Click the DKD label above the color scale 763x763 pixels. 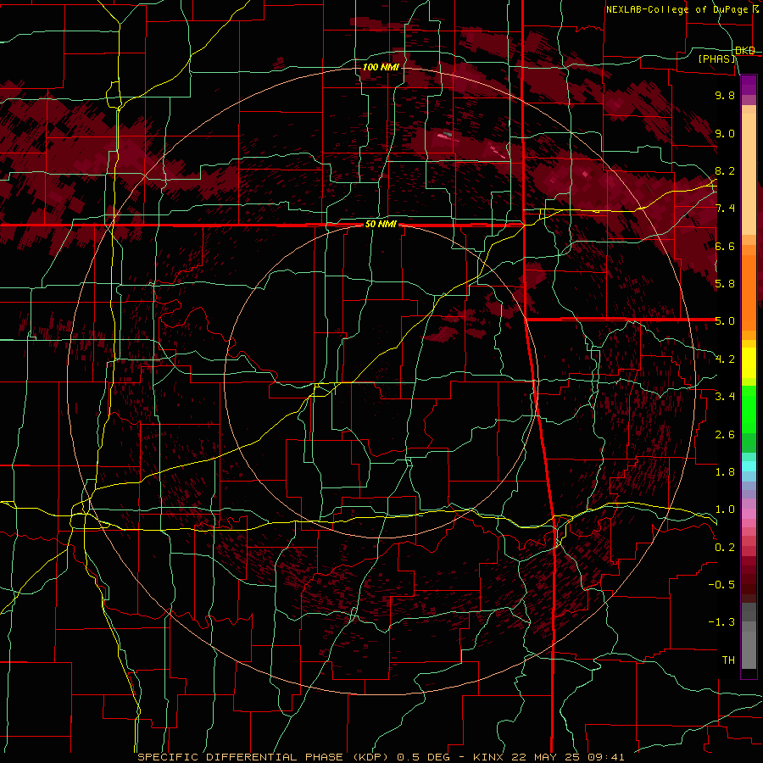coord(745,50)
